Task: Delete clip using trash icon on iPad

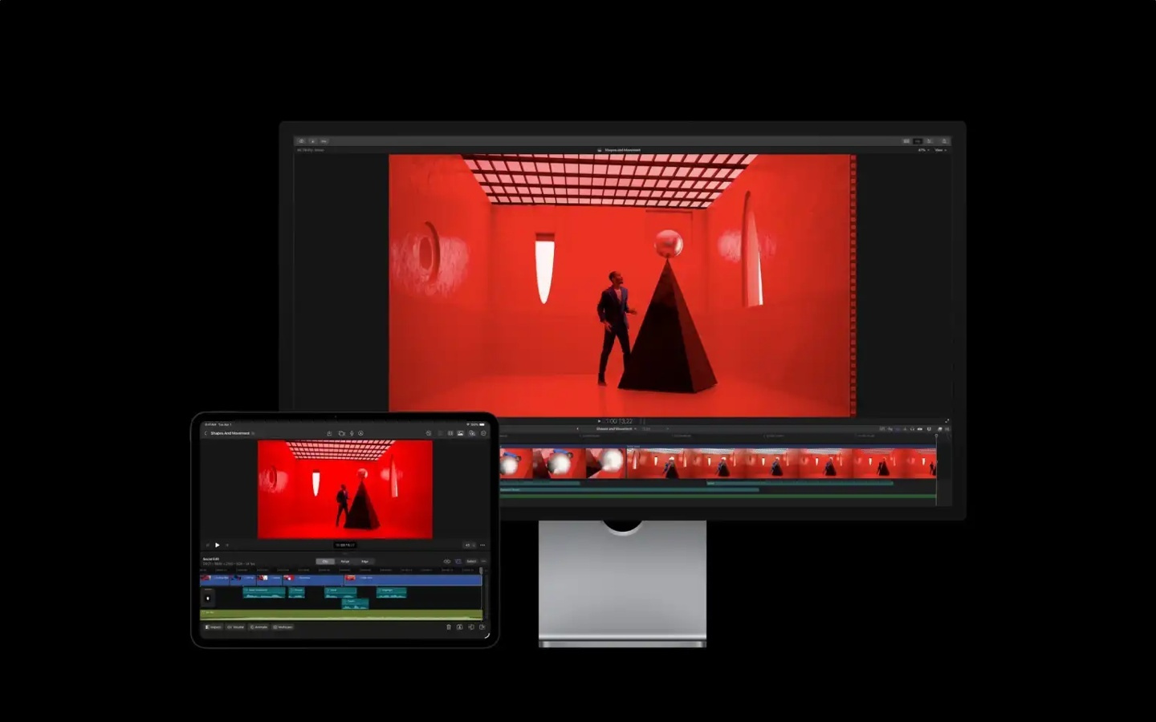Action: click(448, 627)
